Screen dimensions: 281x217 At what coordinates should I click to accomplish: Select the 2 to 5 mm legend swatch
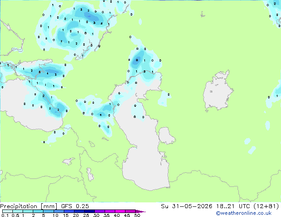[38, 211]
